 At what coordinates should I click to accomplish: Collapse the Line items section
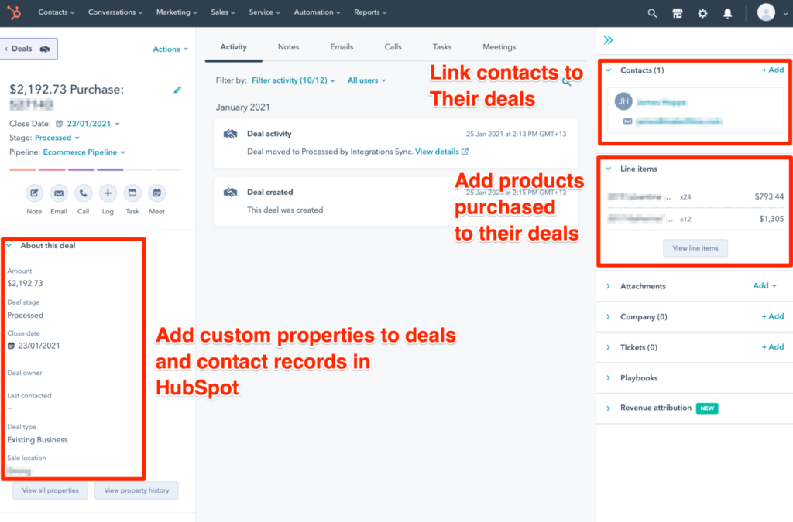click(x=609, y=169)
